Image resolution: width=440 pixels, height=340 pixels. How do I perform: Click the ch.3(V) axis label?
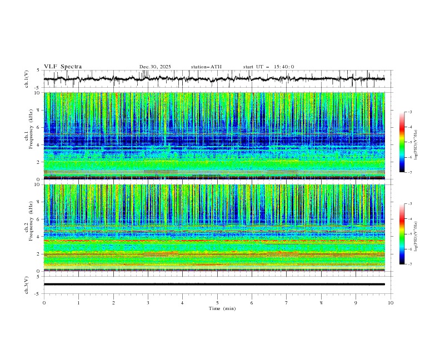[27, 285]
